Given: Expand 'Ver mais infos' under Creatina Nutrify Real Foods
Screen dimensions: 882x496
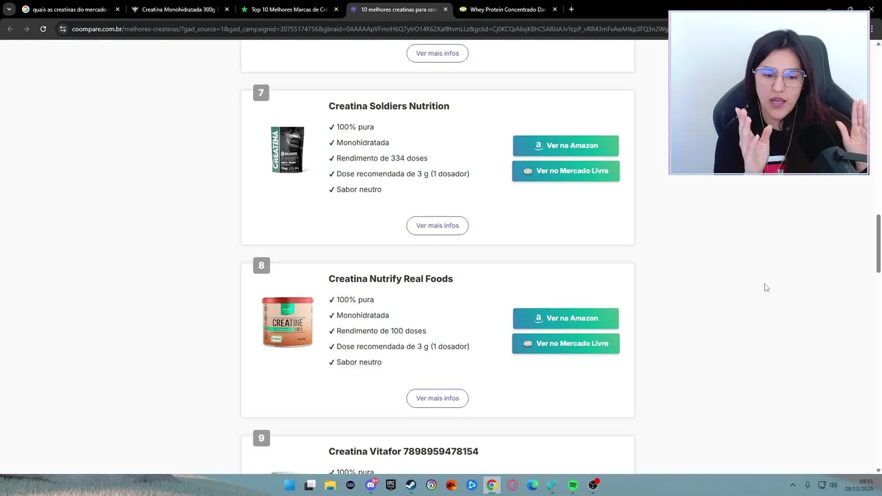Looking at the screenshot, I should point(438,398).
